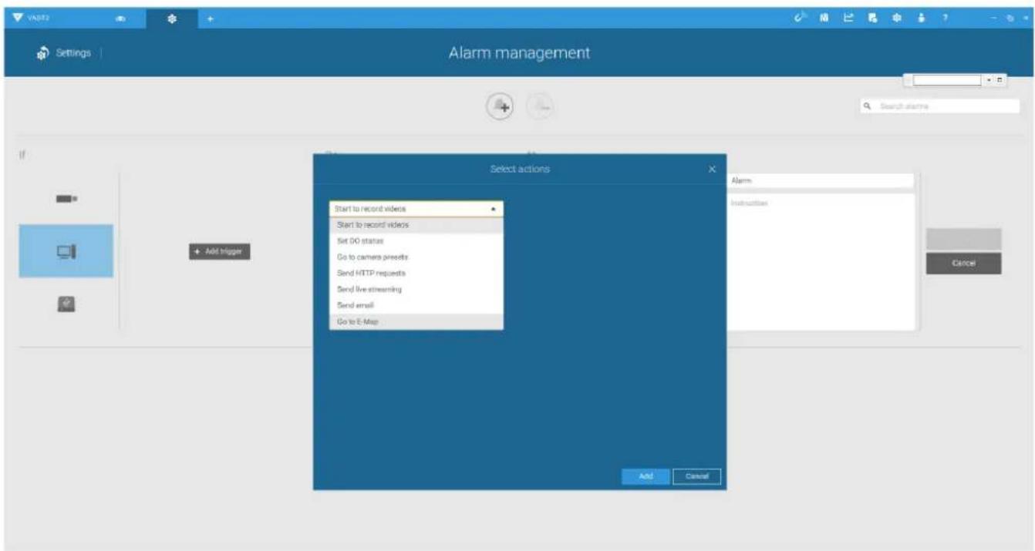Click Add in Select actions dialog

point(646,477)
